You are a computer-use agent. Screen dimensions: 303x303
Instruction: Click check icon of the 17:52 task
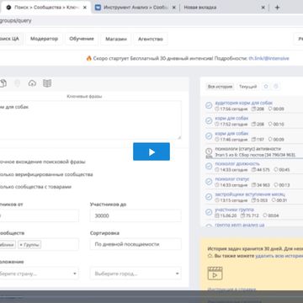point(209,120)
